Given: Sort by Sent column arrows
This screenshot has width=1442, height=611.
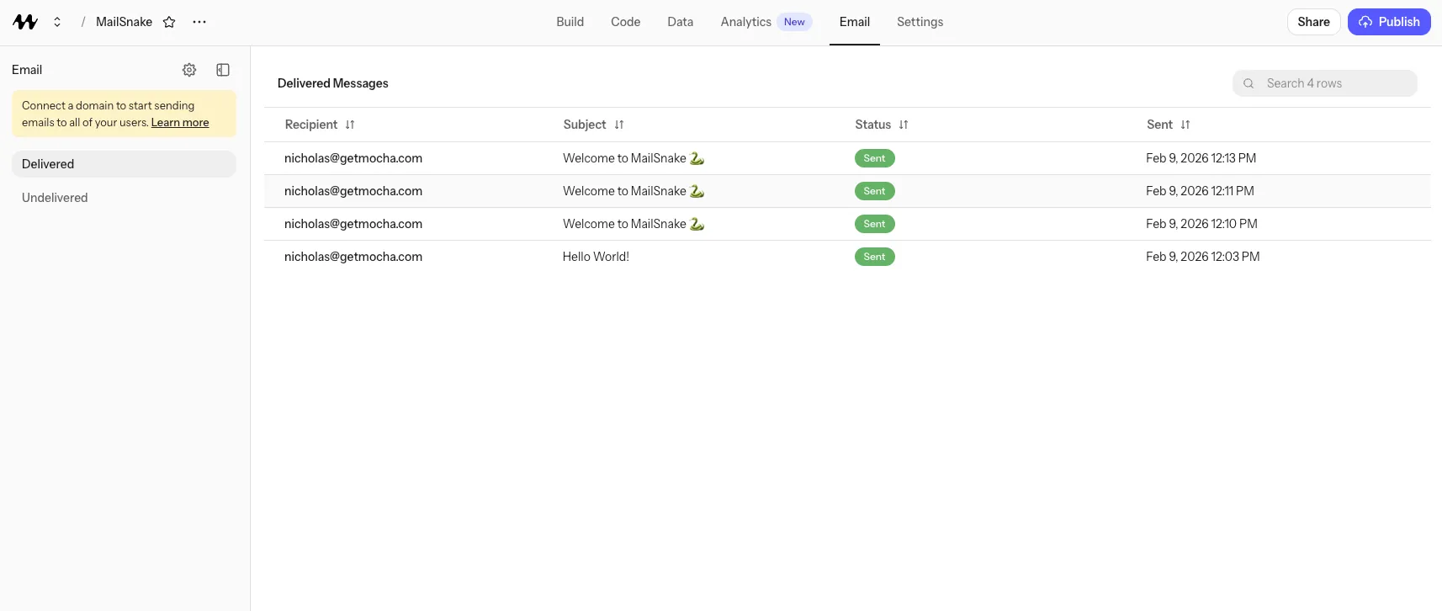Looking at the screenshot, I should (1185, 125).
